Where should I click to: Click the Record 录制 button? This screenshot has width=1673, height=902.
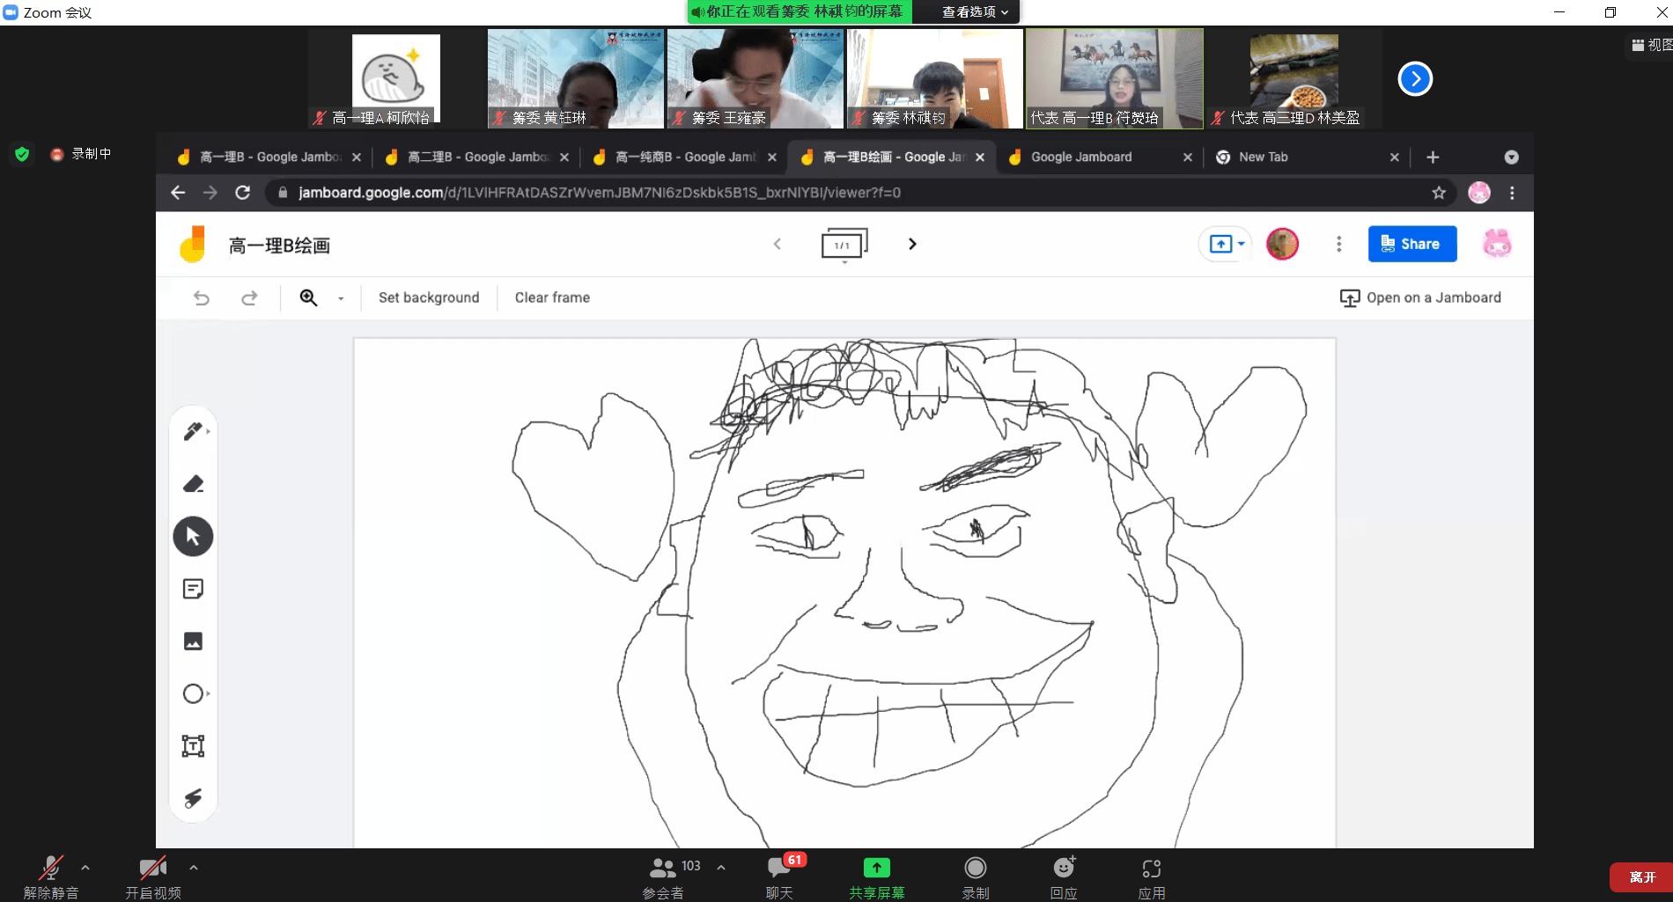click(975, 877)
